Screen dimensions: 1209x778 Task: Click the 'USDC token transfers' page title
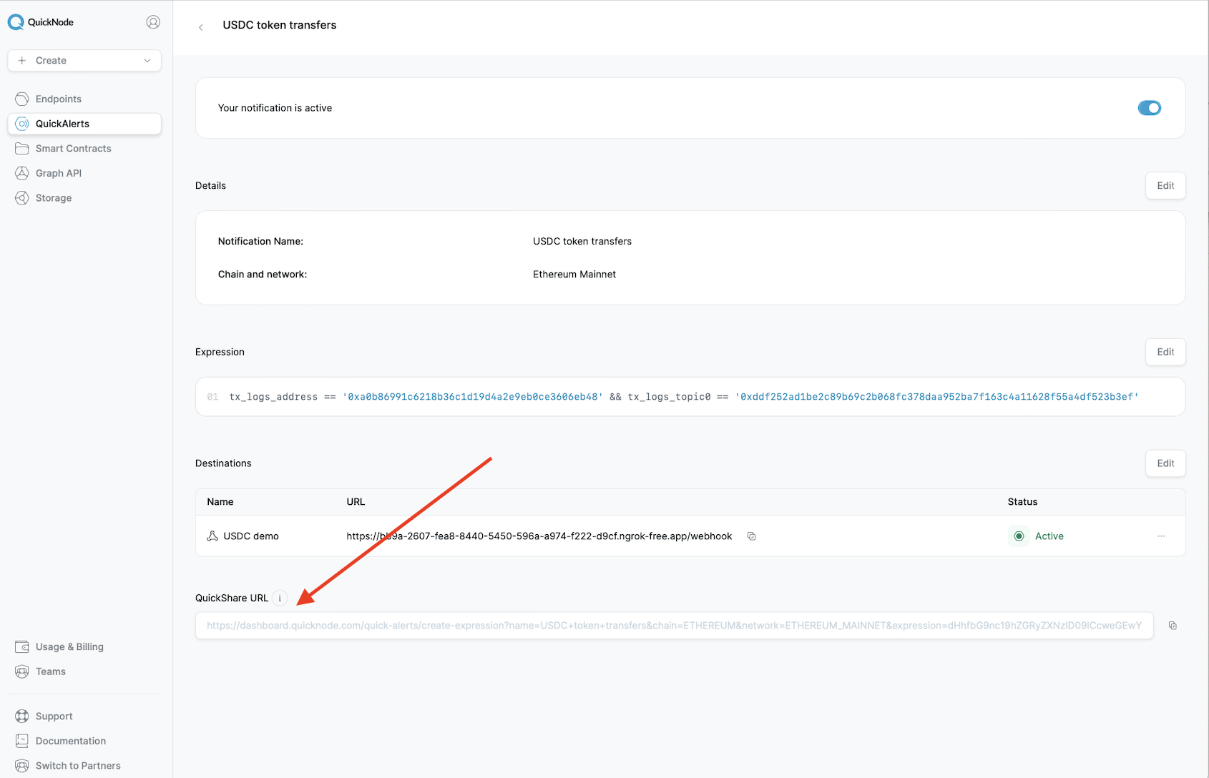click(280, 25)
